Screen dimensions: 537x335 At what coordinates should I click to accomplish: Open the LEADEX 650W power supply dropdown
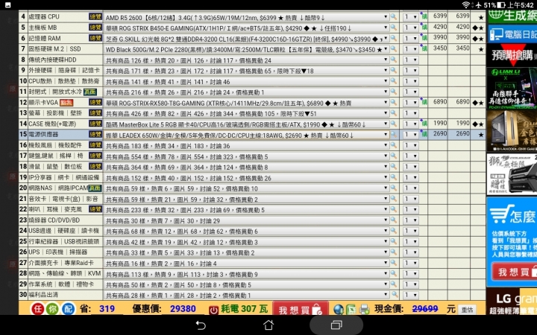coord(246,135)
